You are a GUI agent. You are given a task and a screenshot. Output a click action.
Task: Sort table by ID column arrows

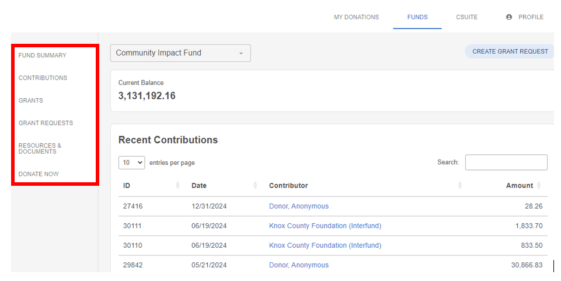pyautogui.click(x=177, y=185)
